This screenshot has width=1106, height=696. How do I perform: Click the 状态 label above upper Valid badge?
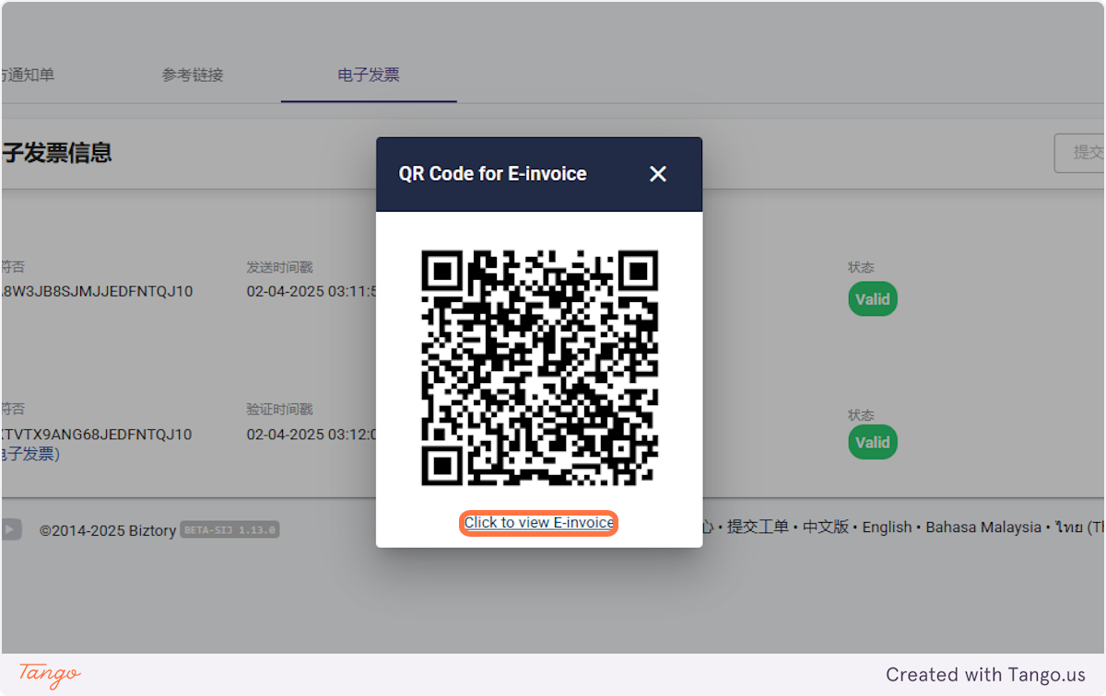[x=861, y=267]
